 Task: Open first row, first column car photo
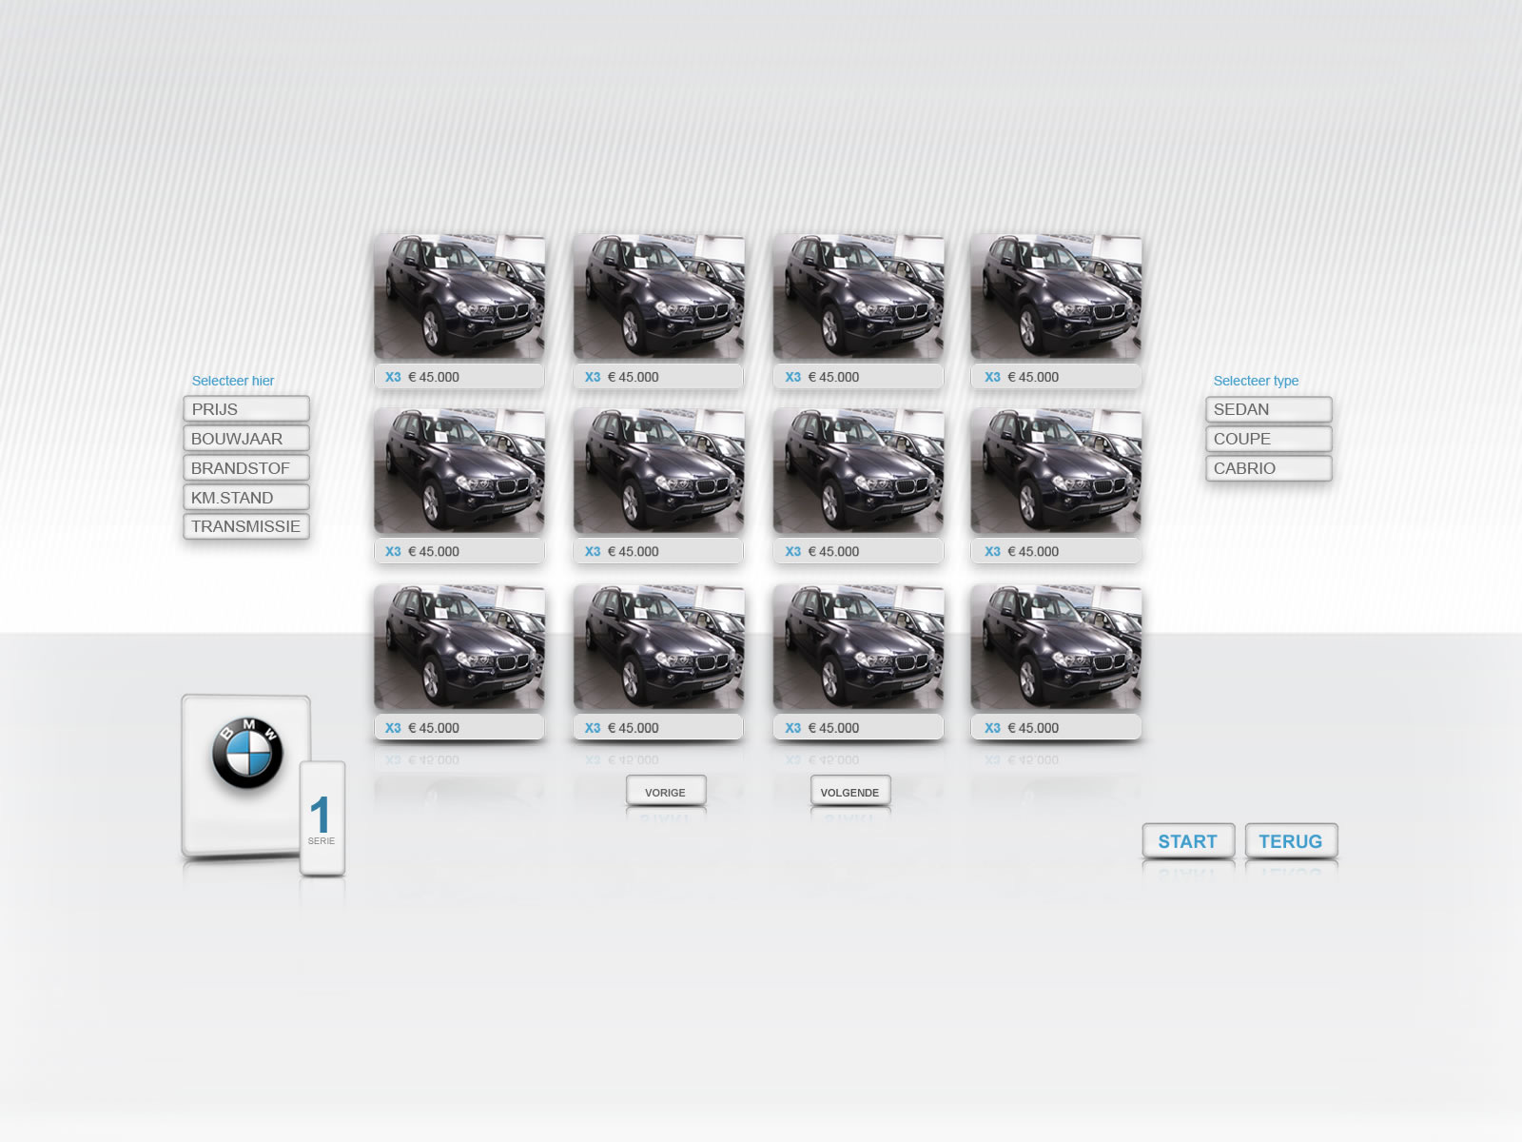click(x=459, y=297)
